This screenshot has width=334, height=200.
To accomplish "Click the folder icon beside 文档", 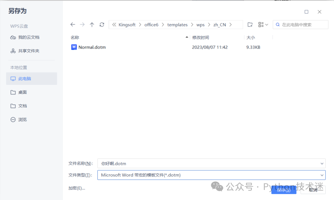I will coord(13,106).
